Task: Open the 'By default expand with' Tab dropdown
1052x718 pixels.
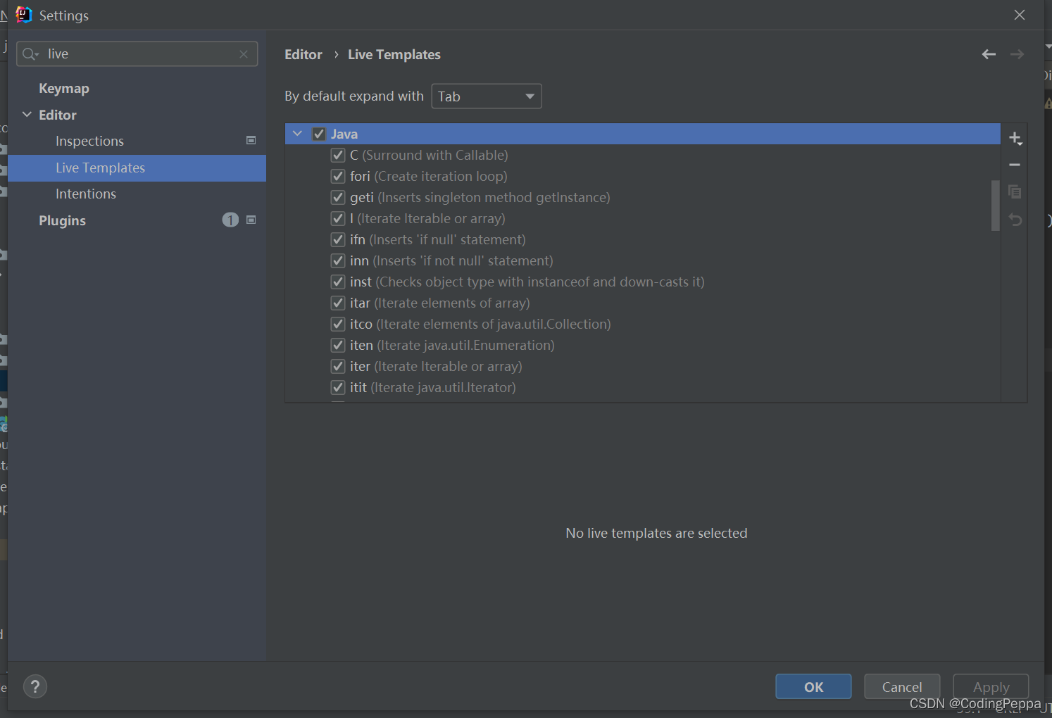Action: coord(486,96)
